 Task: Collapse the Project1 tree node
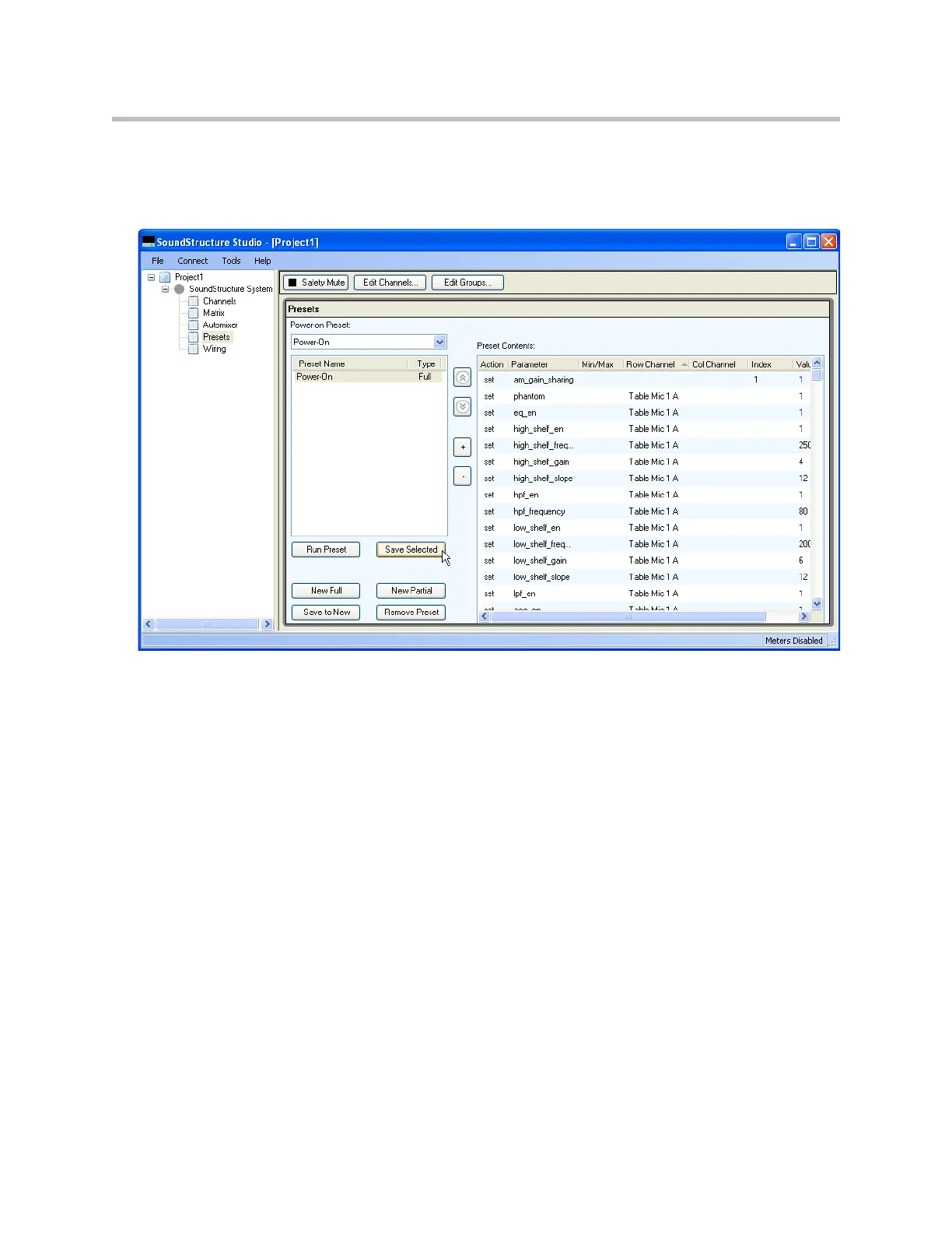tap(151, 277)
